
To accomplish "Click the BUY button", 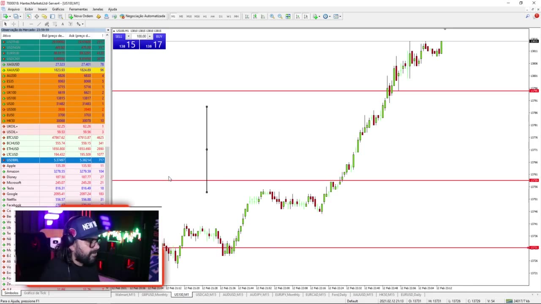I will tap(159, 36).
